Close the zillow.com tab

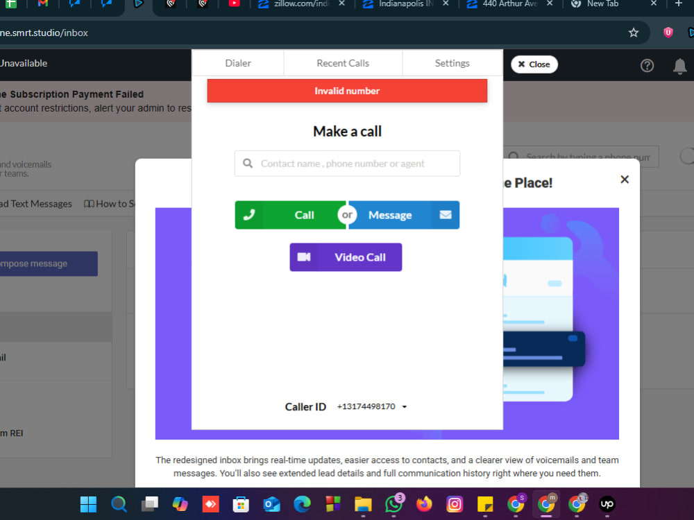tap(341, 3)
